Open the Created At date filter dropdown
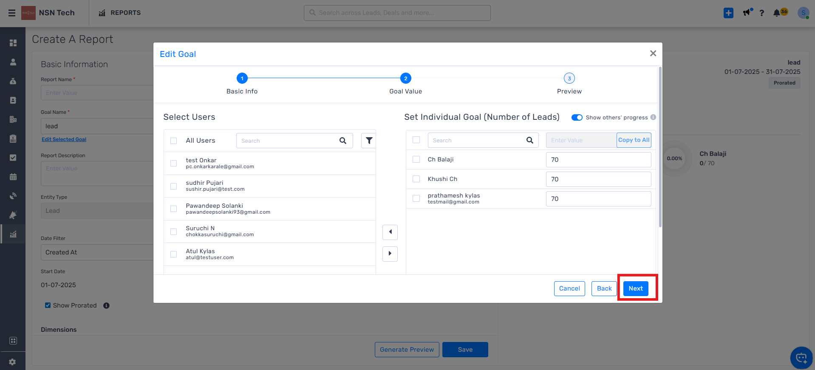815x370 pixels. tap(97, 252)
